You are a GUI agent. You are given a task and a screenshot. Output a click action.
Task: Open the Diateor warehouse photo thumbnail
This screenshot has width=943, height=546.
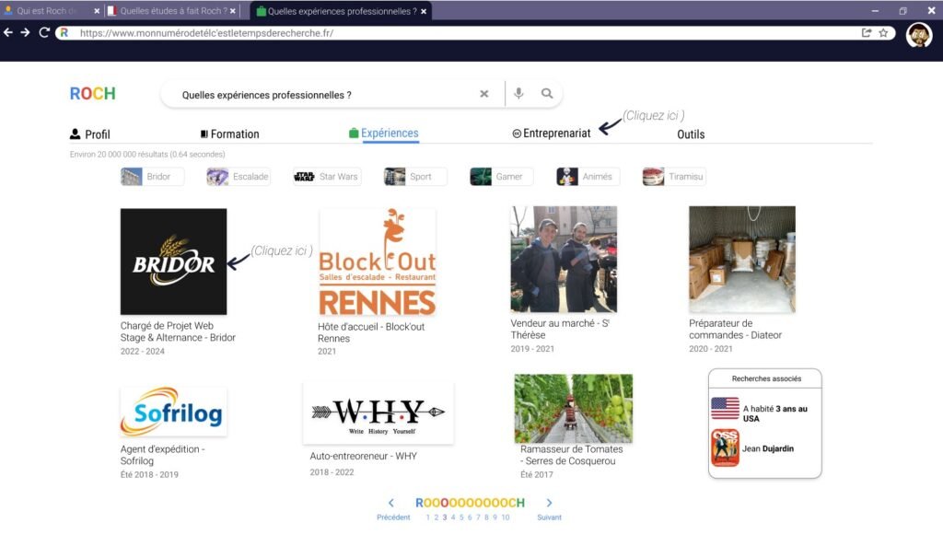point(742,259)
